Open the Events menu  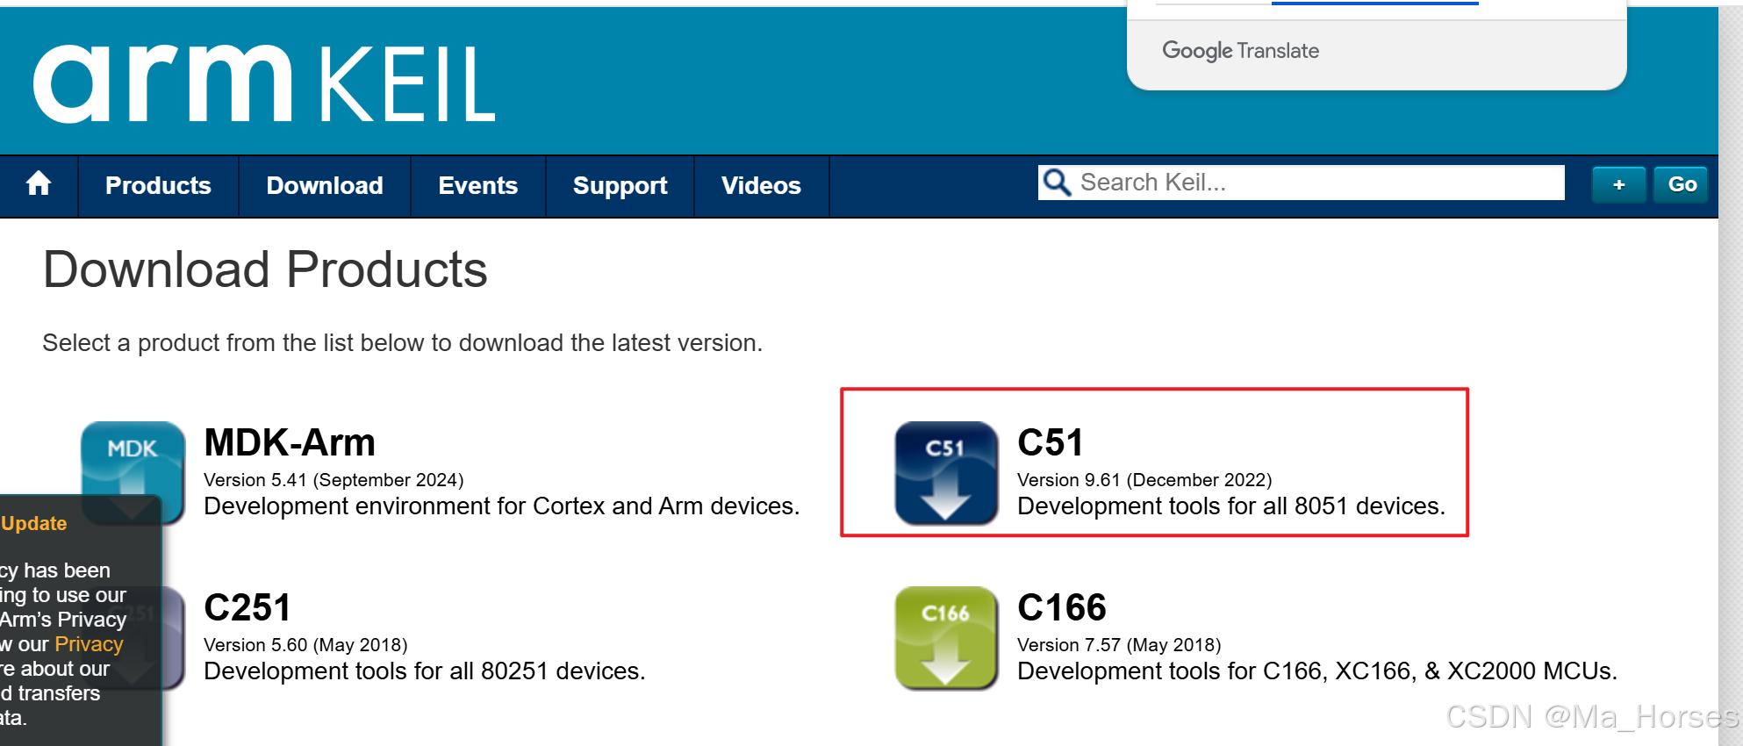coord(478,185)
